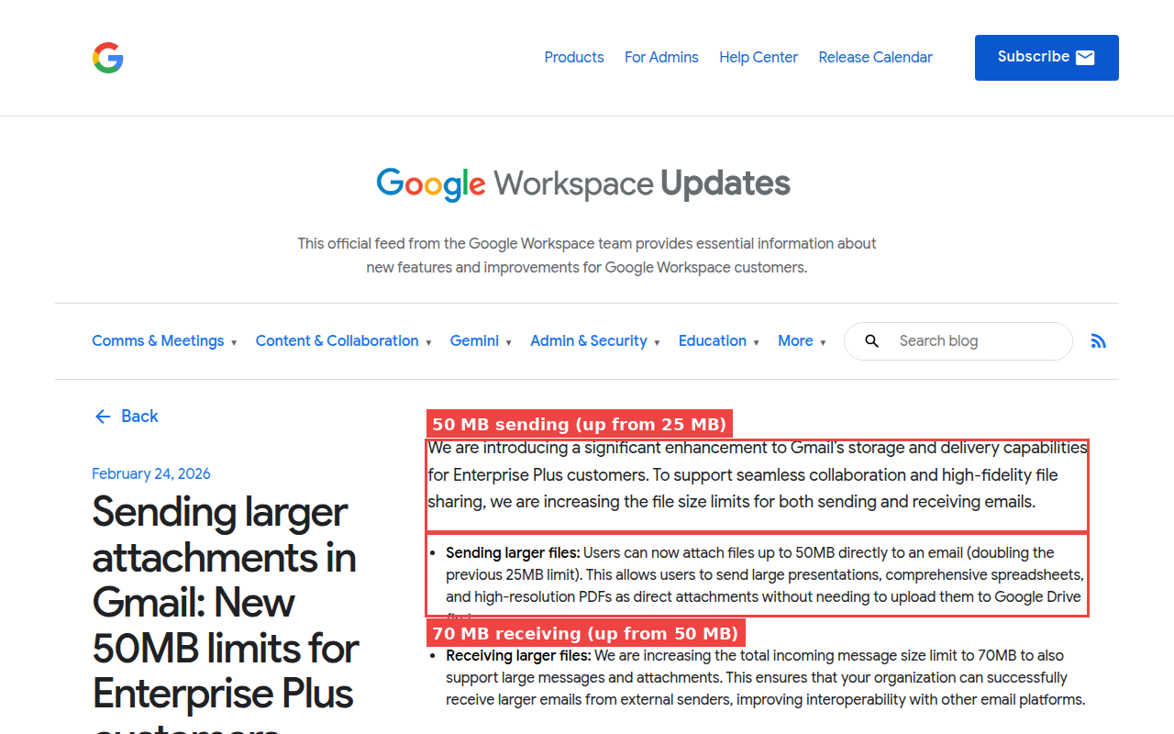Select the Products menu item
Viewport: 1174px width, 734px height.
click(574, 57)
